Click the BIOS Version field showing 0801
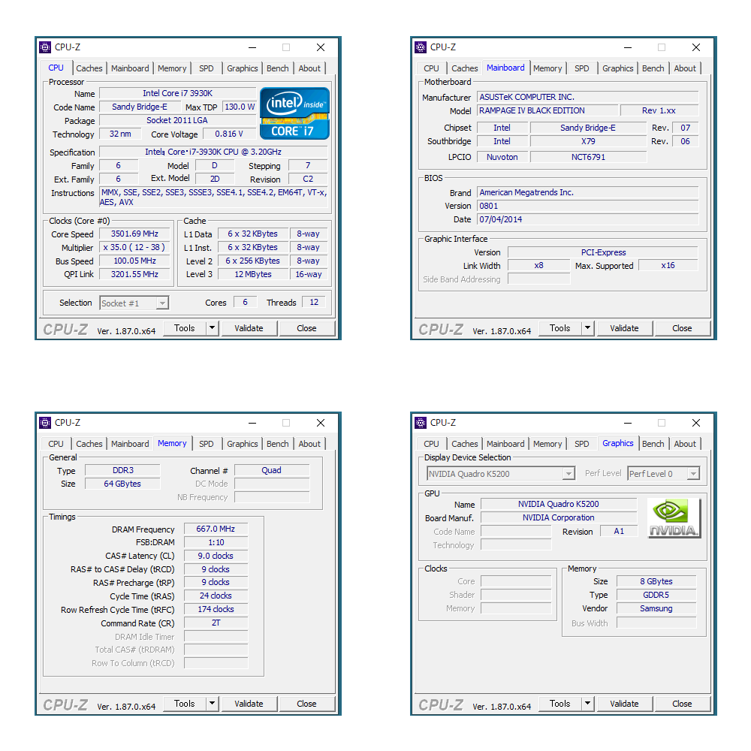This screenshot has height=751, width=751. coord(587,206)
